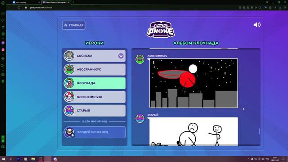Close the Мессенджер browser tab
This screenshot has height=162, width=288.
tap(39, 2)
